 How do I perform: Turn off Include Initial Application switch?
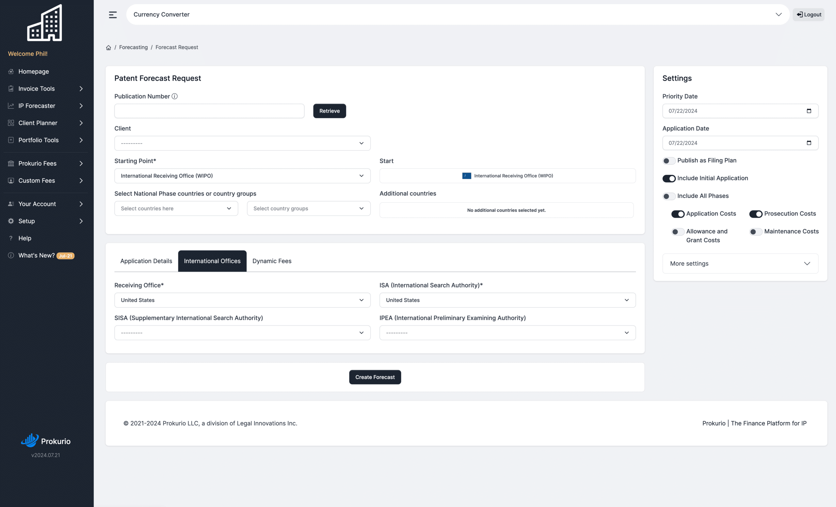(x=669, y=178)
